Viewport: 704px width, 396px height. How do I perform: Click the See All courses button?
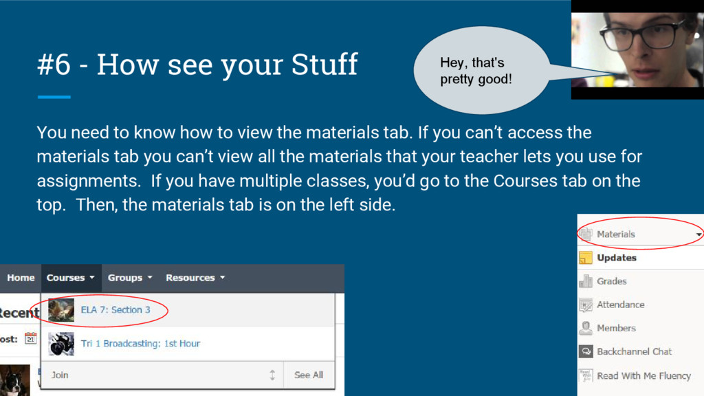click(x=308, y=375)
